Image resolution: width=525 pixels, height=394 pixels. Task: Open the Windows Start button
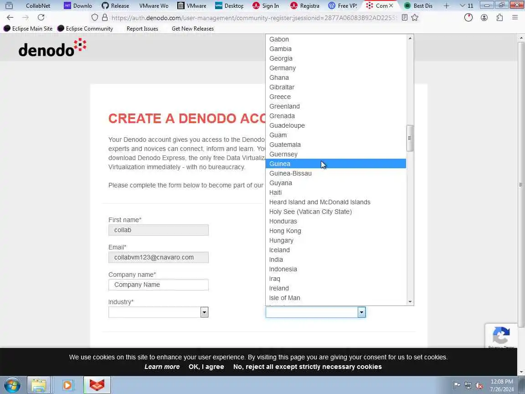[12, 385]
